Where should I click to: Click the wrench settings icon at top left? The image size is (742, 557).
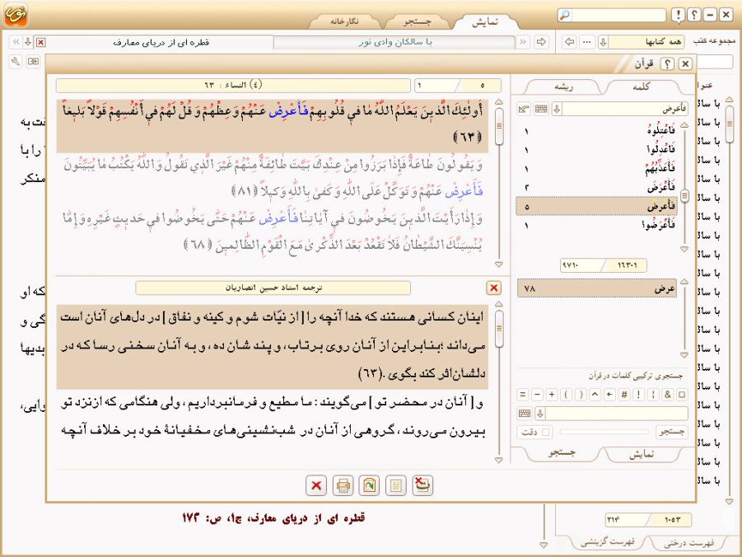click(x=16, y=61)
